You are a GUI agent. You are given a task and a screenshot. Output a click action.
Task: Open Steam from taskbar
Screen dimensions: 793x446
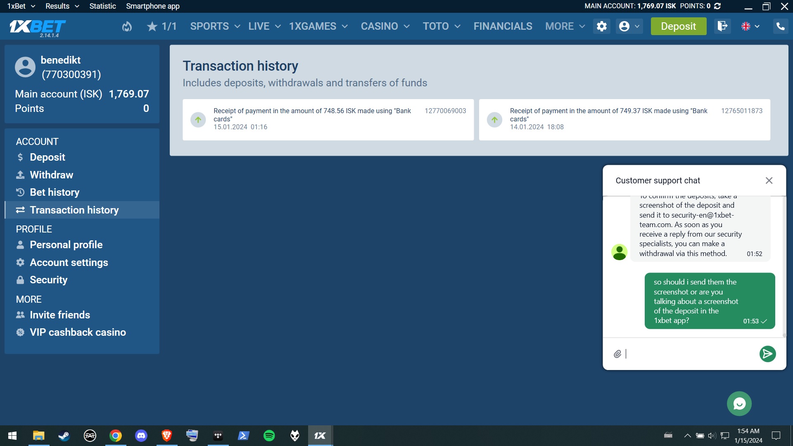tap(64, 436)
